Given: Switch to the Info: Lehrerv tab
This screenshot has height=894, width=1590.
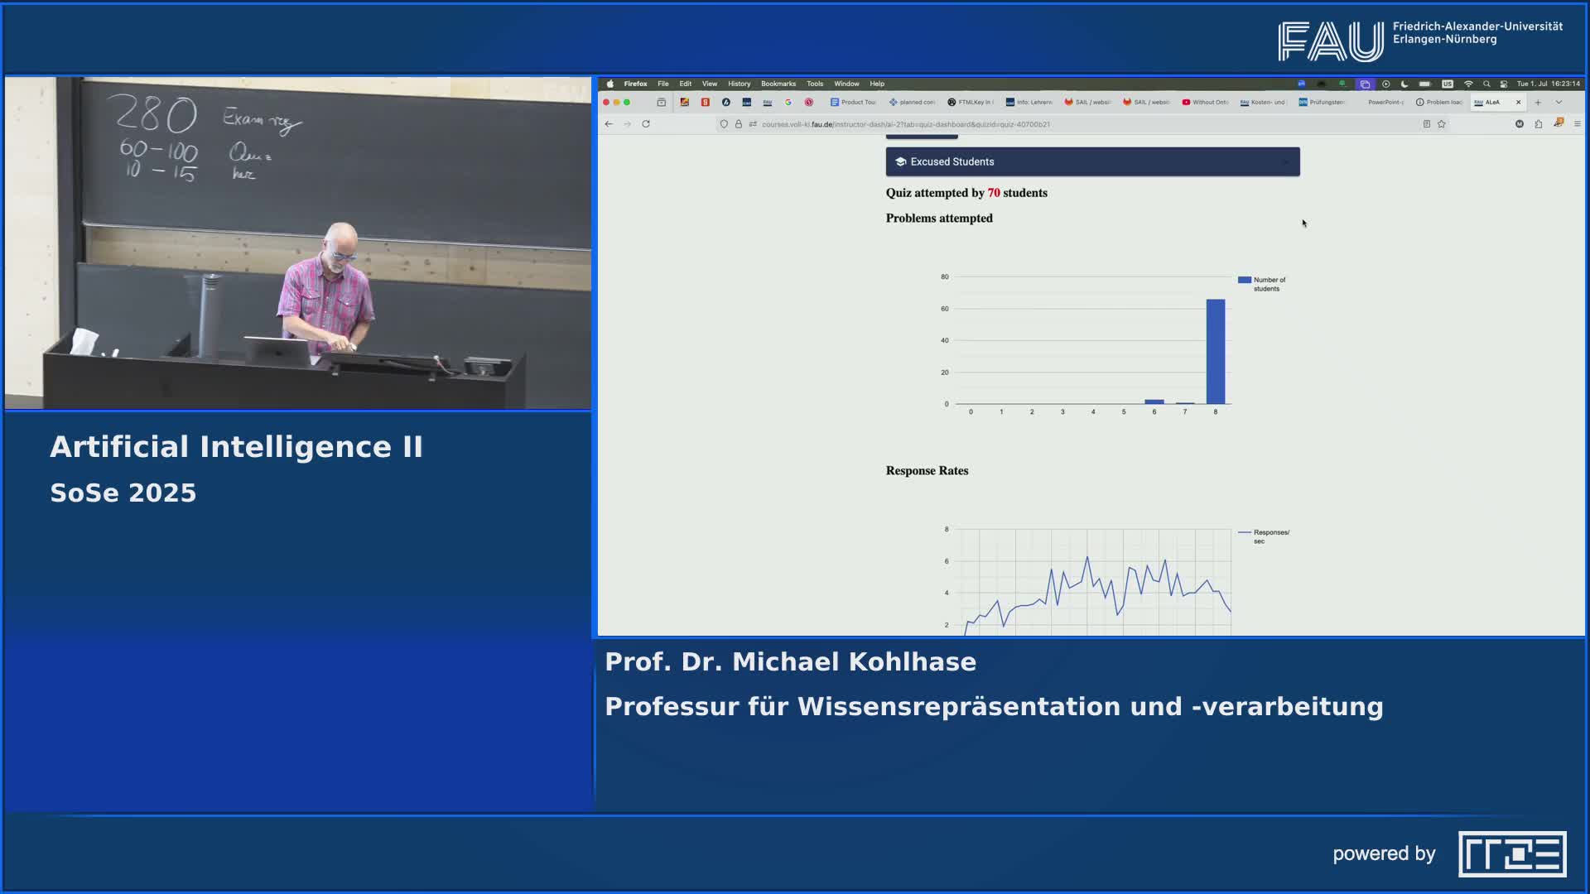Looking at the screenshot, I should tap(1029, 103).
